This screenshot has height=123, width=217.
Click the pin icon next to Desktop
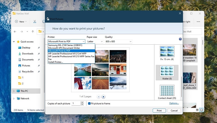pos(39,48)
